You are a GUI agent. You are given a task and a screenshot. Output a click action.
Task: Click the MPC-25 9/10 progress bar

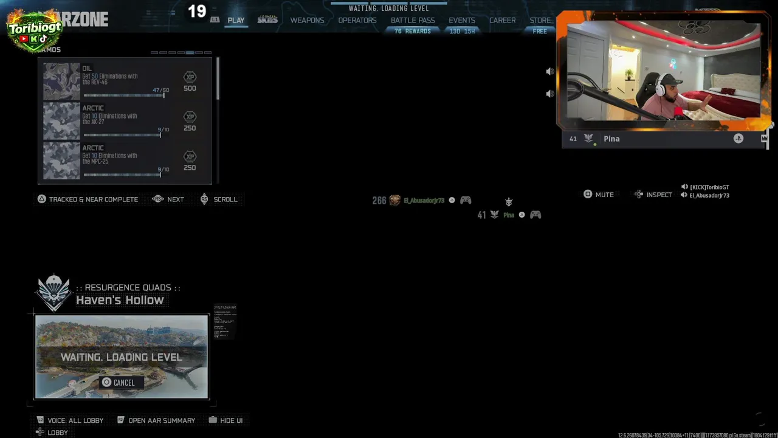(x=122, y=175)
